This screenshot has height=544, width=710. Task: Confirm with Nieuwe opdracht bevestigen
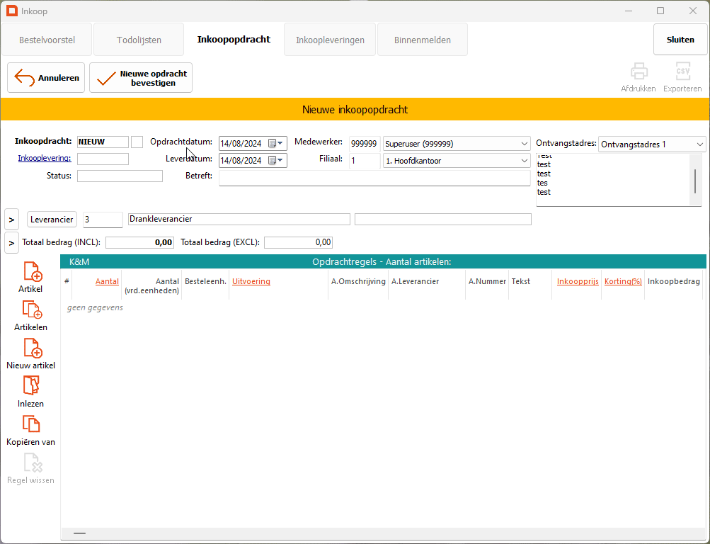(x=141, y=78)
